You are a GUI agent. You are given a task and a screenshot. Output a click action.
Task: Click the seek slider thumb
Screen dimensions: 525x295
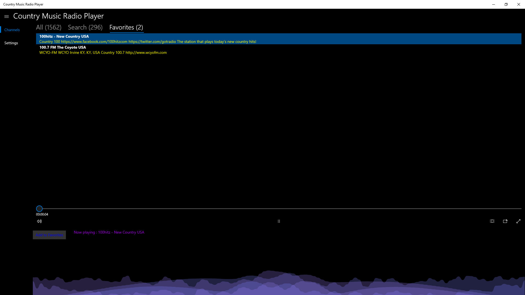[x=39, y=209]
